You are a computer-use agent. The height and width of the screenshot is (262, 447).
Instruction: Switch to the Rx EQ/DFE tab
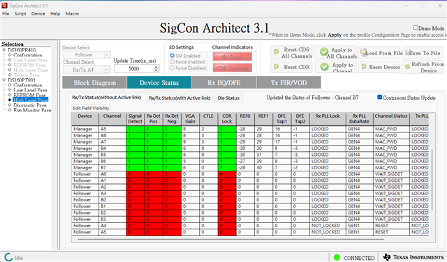coord(224,82)
